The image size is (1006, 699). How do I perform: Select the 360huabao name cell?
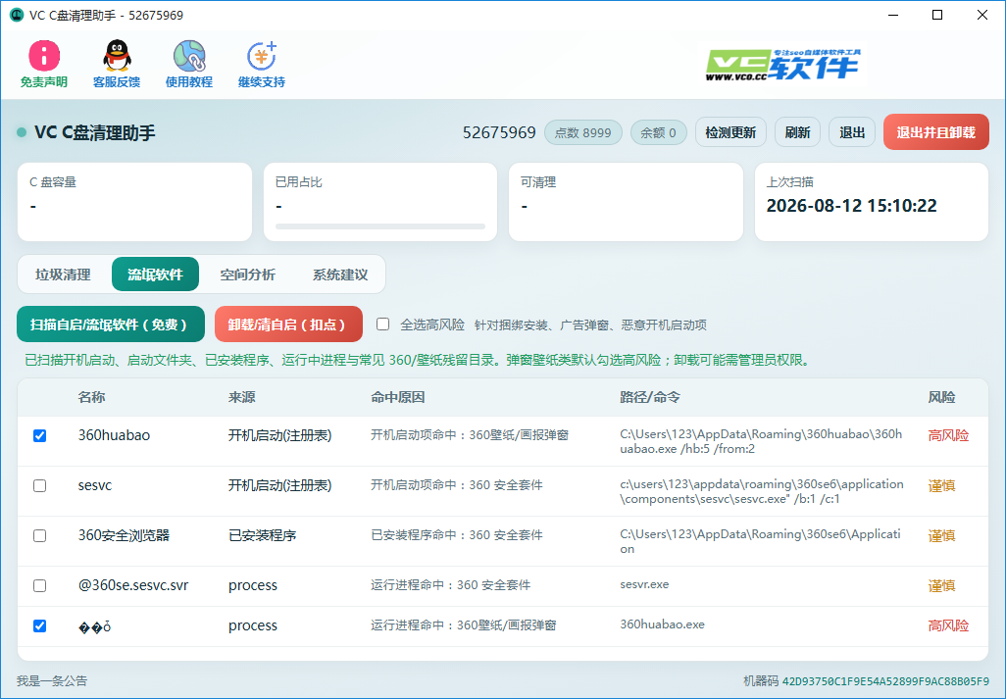(x=114, y=435)
